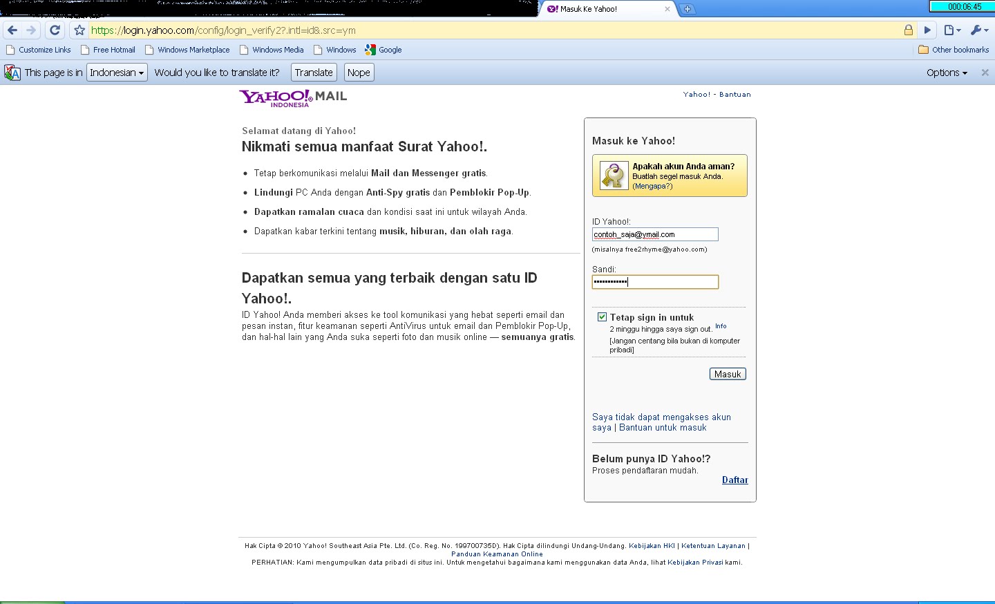This screenshot has width=995, height=604.
Task: Click the Translate button
Action: point(314,73)
